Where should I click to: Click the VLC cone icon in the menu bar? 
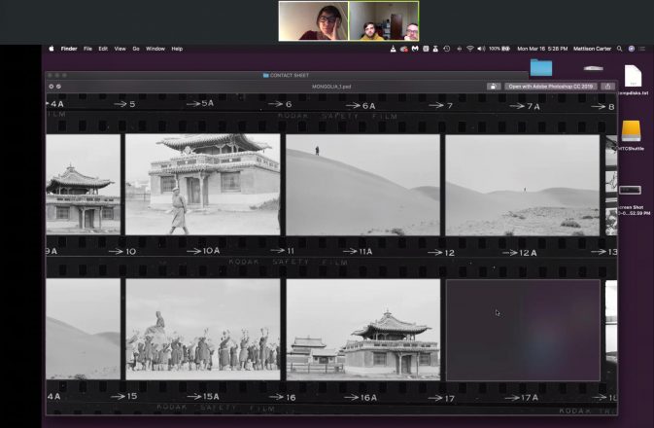coord(391,48)
